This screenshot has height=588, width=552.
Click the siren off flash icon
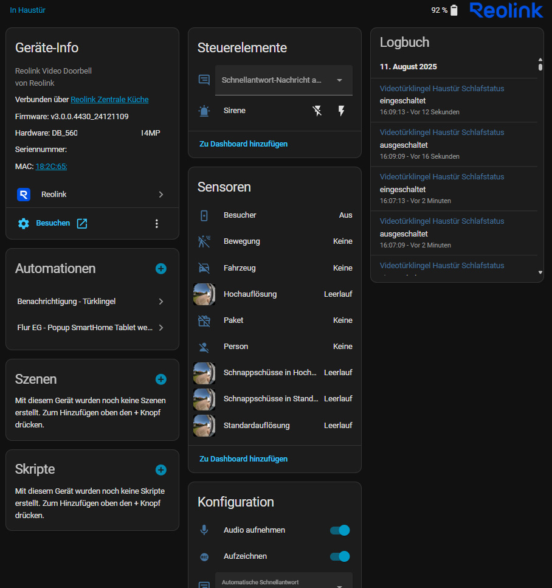pos(317,111)
